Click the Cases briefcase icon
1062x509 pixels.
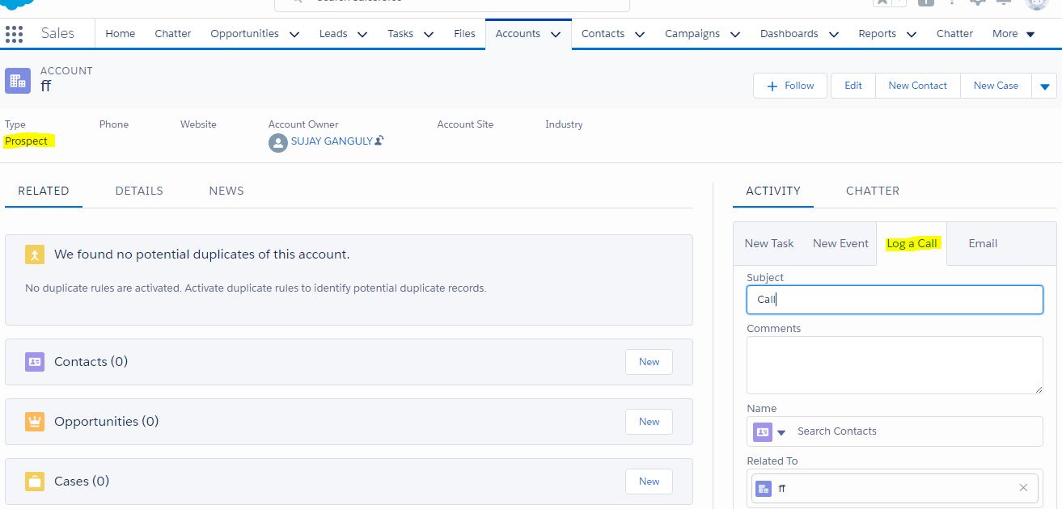pyautogui.click(x=35, y=482)
